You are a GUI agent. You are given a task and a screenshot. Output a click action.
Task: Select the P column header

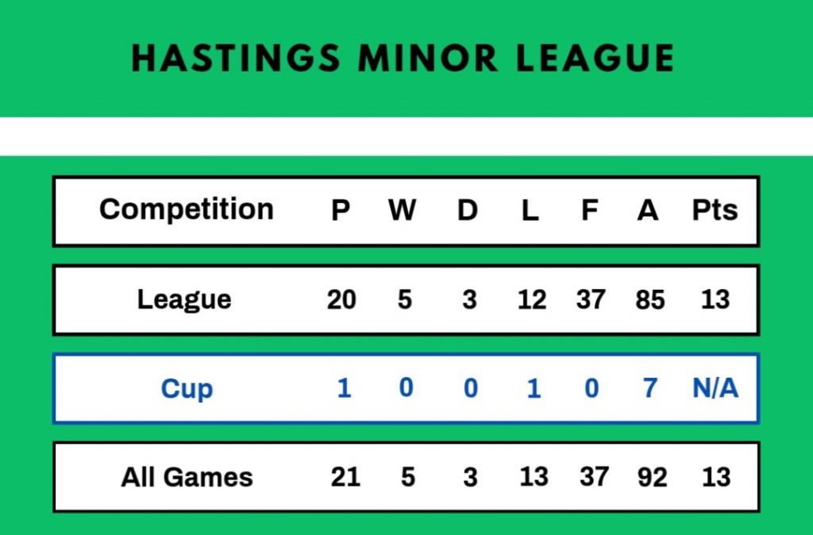point(341,210)
